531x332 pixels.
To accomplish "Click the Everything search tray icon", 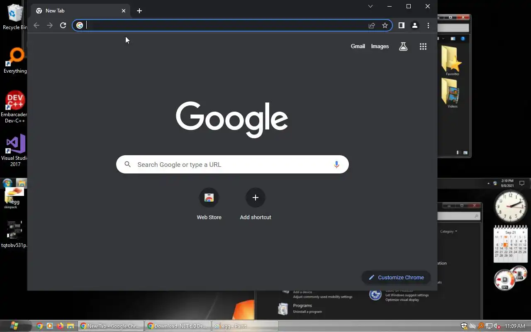I will [x=481, y=326].
